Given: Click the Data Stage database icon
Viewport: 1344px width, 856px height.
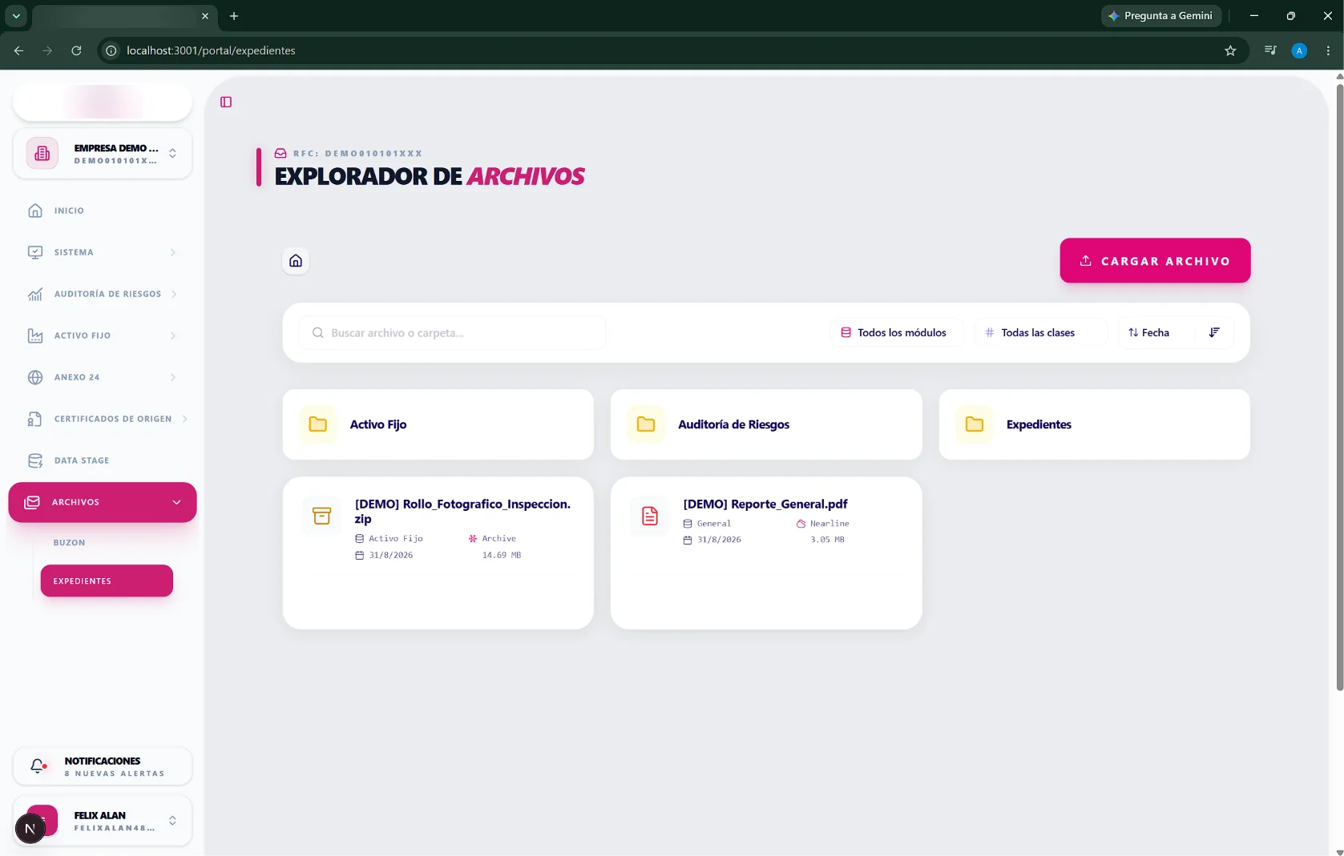Looking at the screenshot, I should click(x=35, y=460).
